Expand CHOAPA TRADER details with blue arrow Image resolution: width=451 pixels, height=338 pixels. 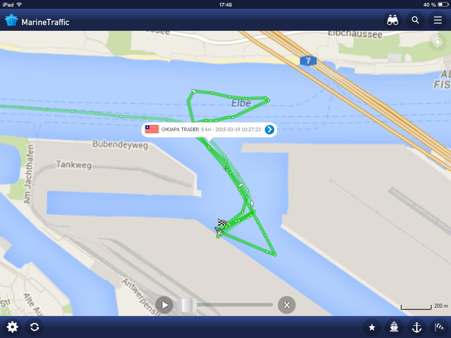point(270,130)
